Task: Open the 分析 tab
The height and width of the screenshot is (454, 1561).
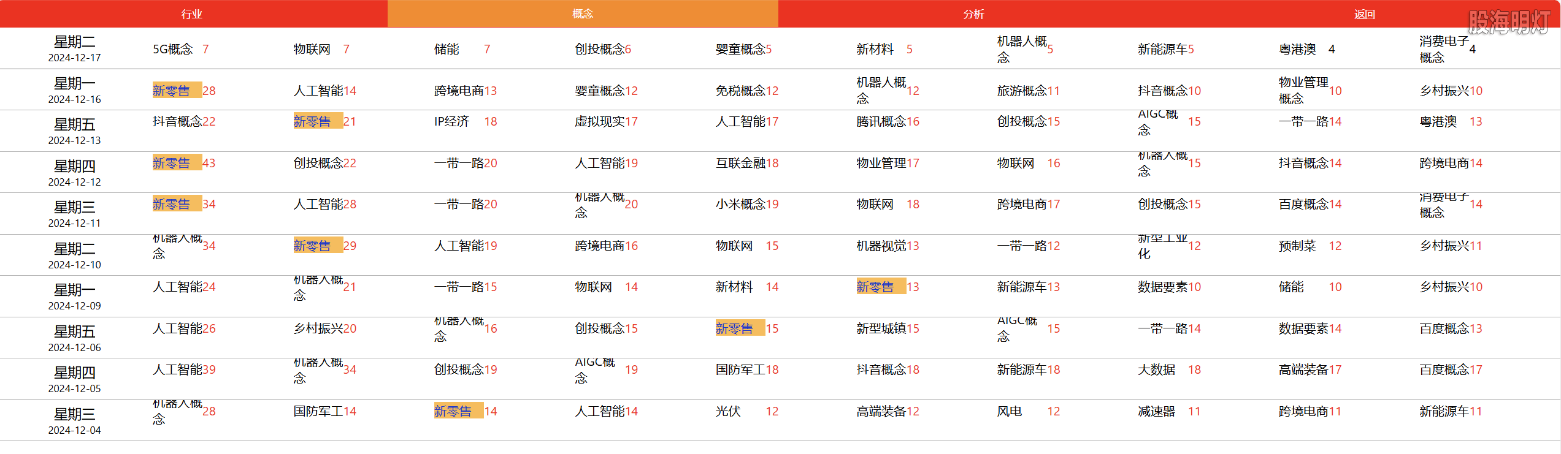Action: point(973,14)
